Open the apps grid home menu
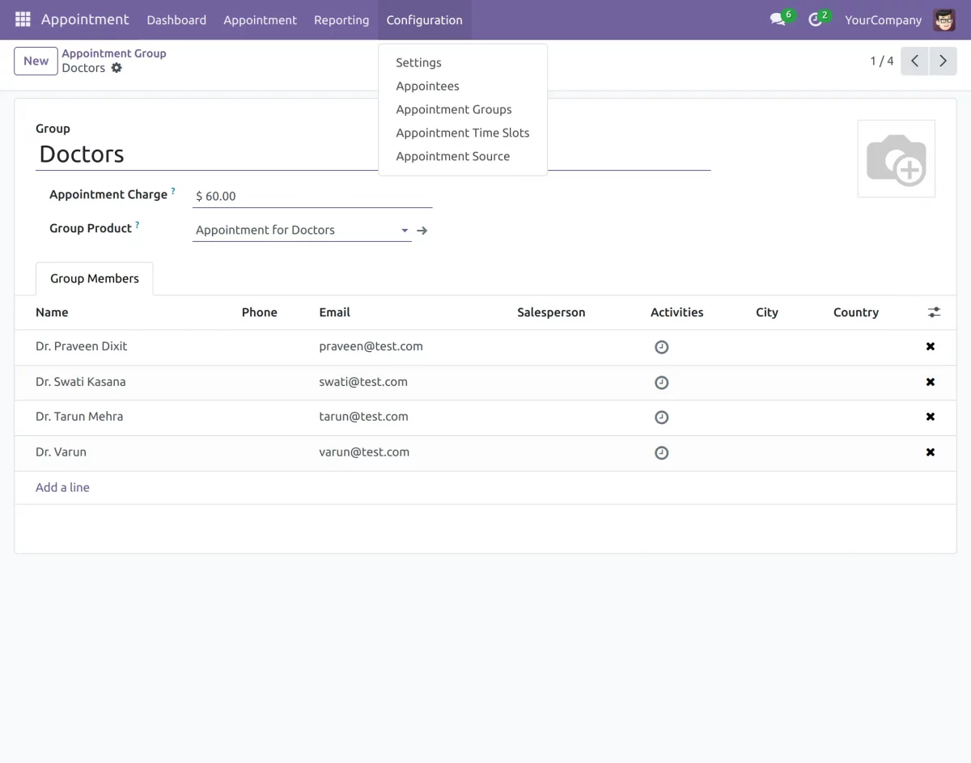Screen dimensions: 971x763 tap(23, 19)
